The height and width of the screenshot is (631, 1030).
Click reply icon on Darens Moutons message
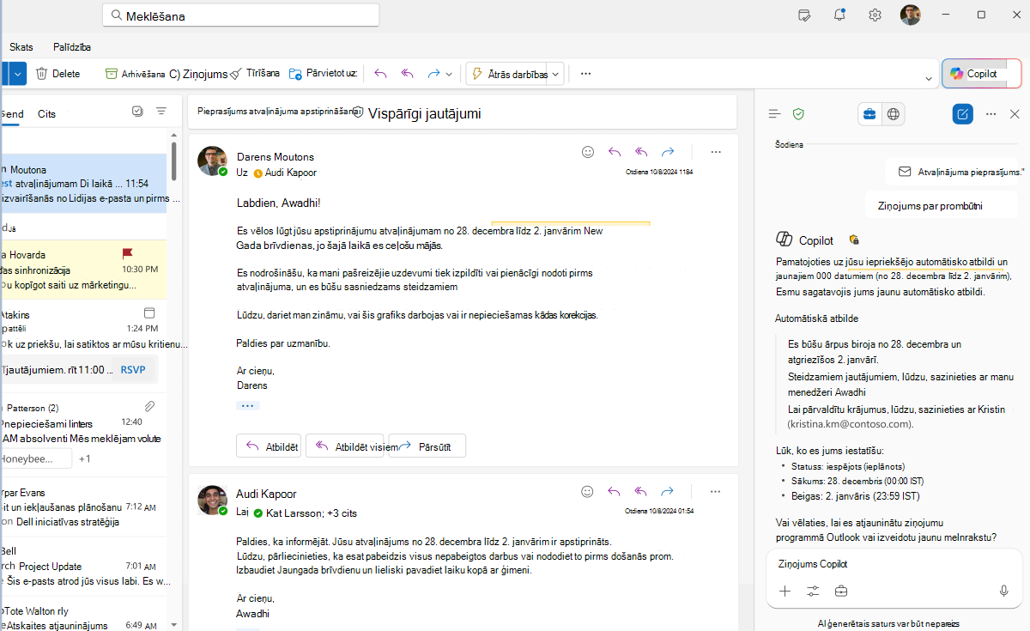(x=615, y=151)
